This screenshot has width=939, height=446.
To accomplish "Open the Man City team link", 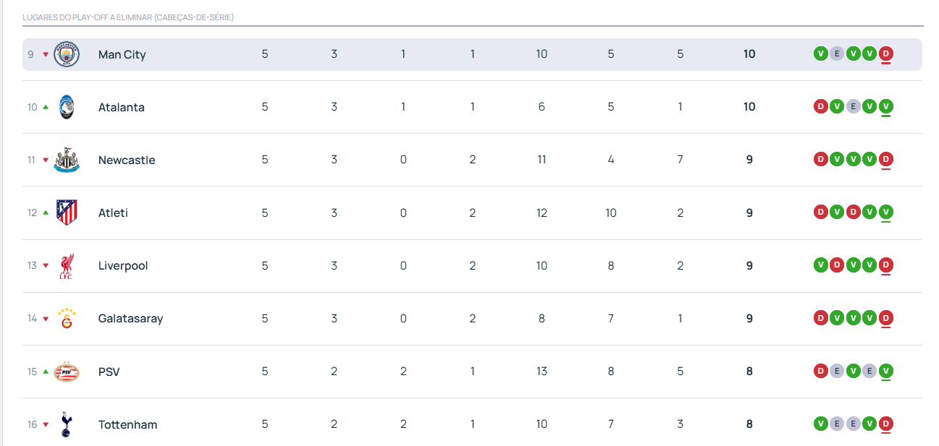I will point(122,54).
